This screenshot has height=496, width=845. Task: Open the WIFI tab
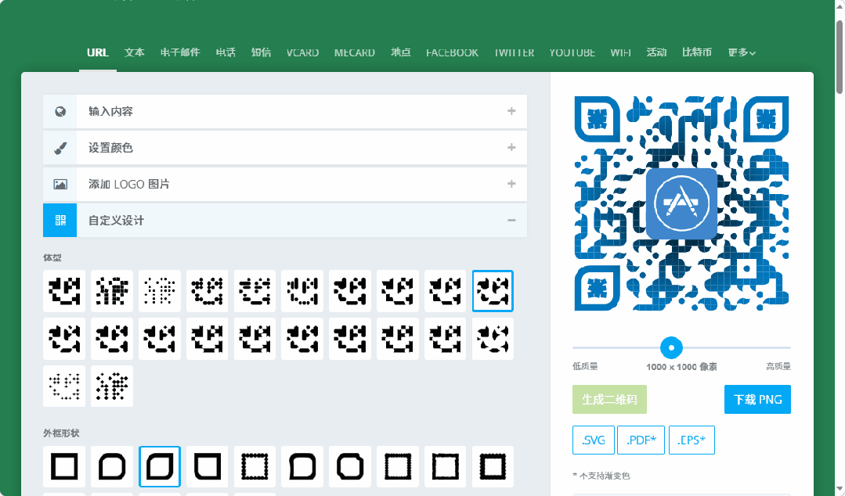[620, 52]
